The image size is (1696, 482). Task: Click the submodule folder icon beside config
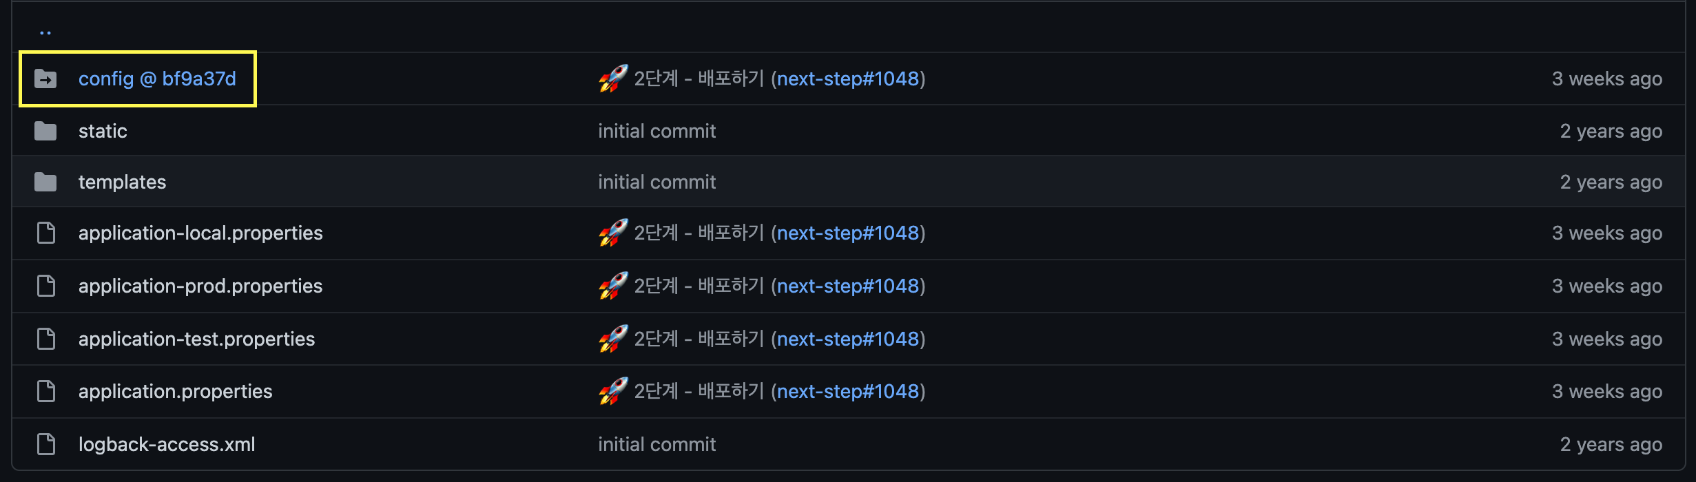point(45,78)
